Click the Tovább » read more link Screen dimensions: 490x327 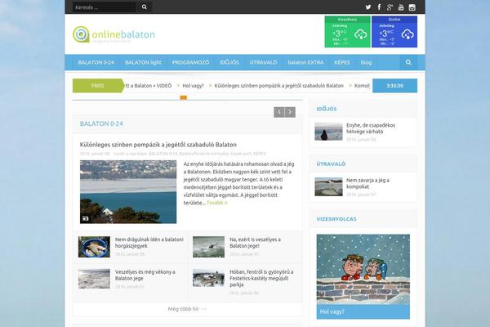(x=217, y=203)
